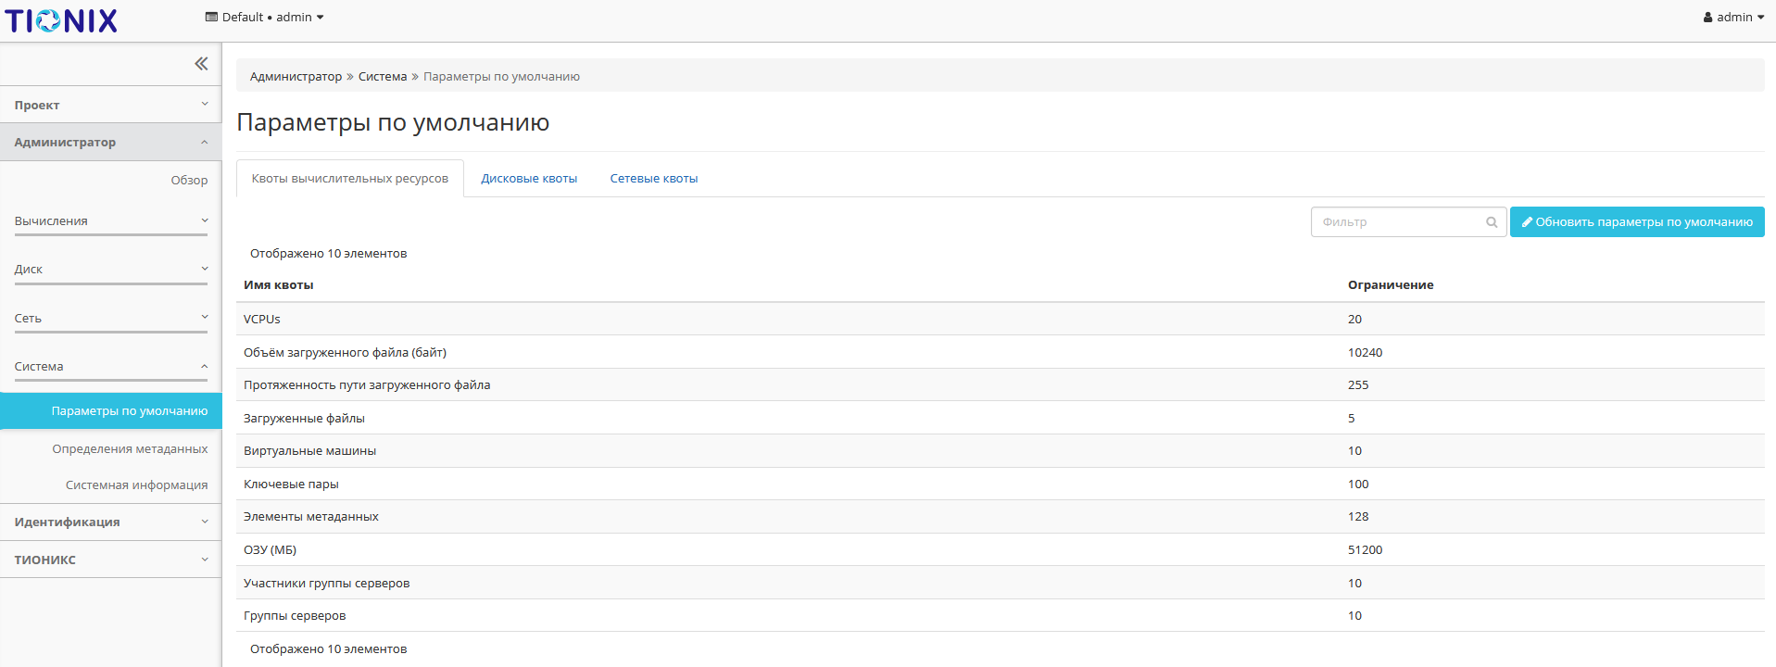Expand the Вычисления submenu
This screenshot has height=667, width=1776.
(x=110, y=221)
